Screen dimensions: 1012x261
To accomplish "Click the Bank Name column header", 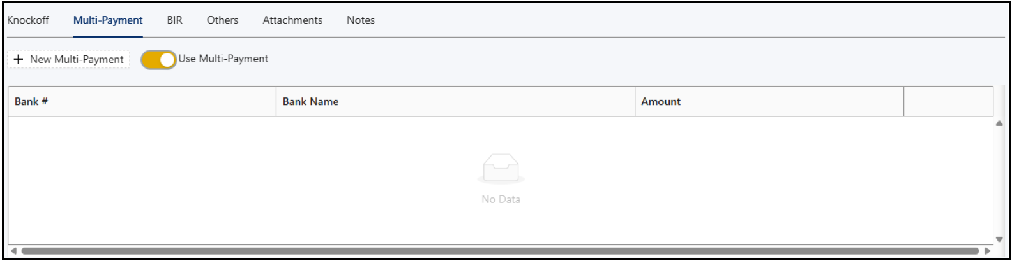I will (x=455, y=101).
